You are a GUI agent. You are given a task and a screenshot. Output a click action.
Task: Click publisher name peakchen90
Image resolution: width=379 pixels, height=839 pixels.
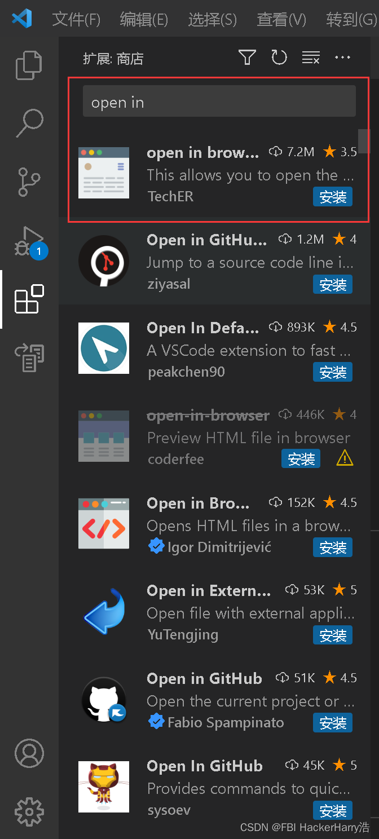[186, 372]
